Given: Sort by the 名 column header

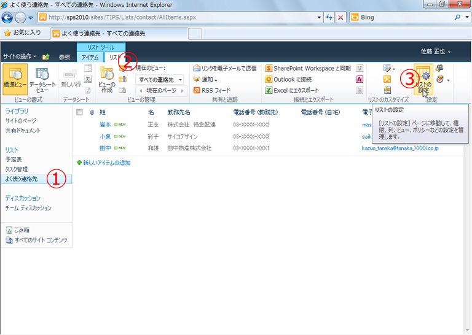Looking at the screenshot, I should pyautogui.click(x=151, y=112).
